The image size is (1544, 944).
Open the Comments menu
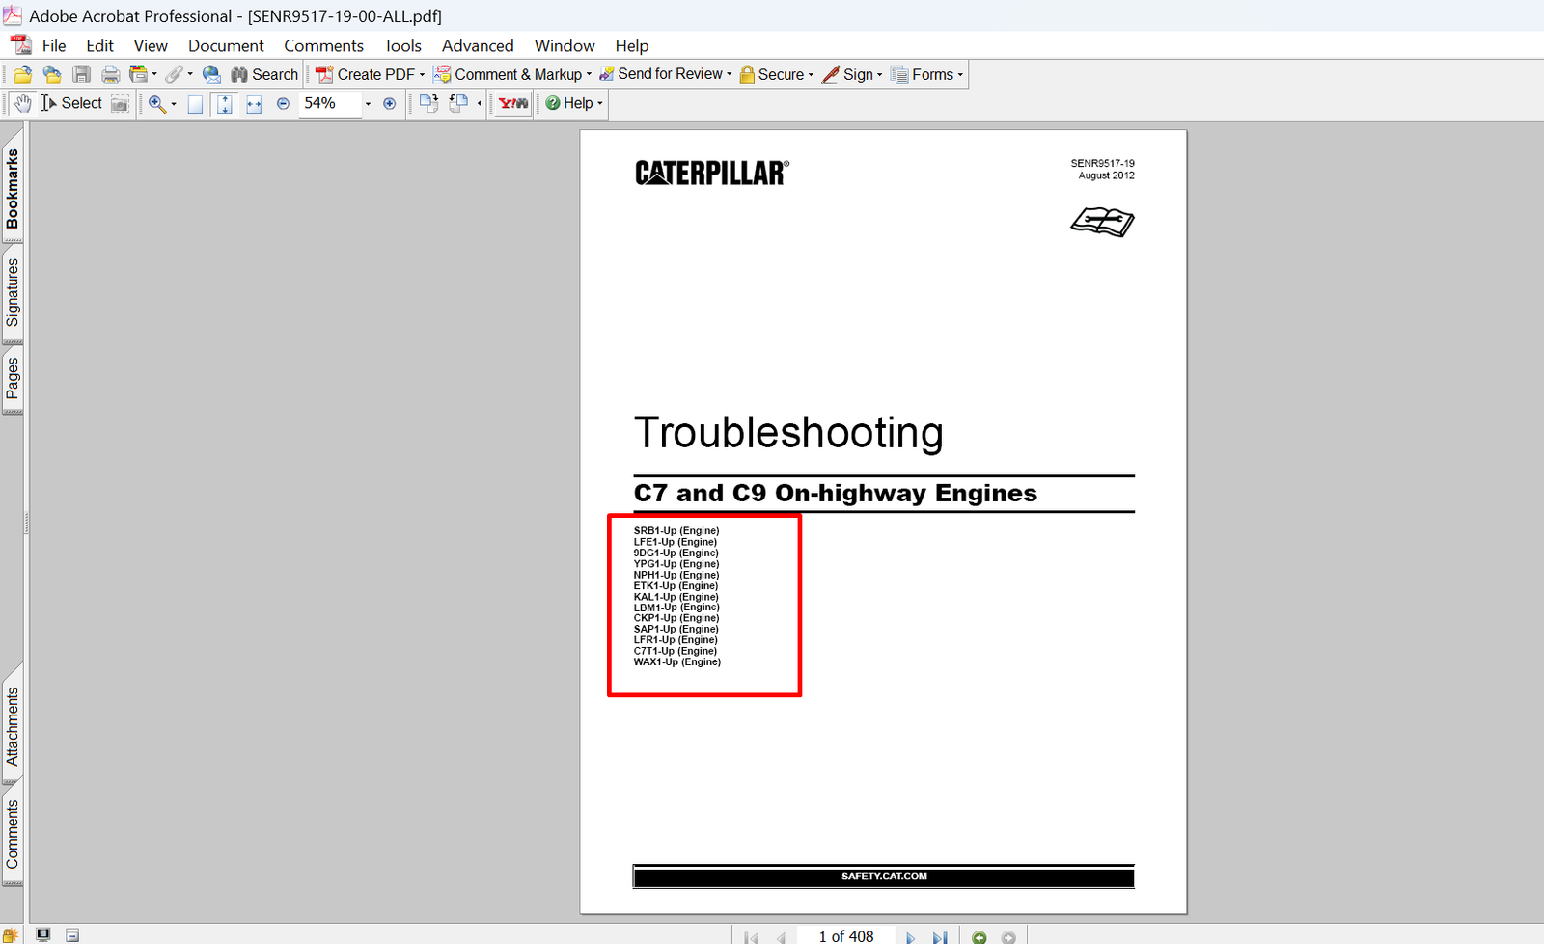point(323,45)
